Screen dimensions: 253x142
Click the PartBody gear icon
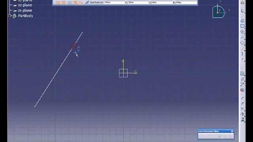pos(15,16)
